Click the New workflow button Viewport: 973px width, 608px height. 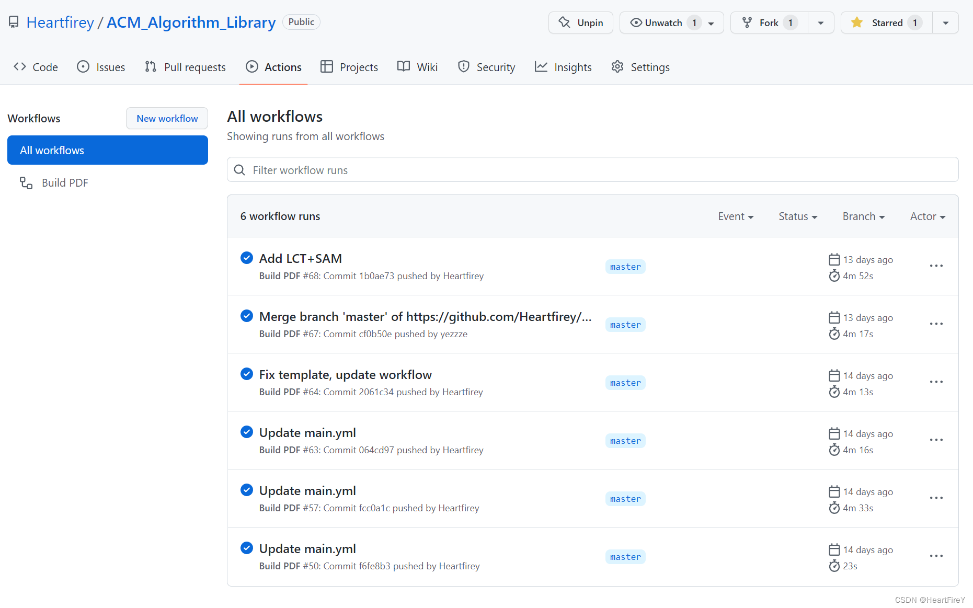(167, 118)
